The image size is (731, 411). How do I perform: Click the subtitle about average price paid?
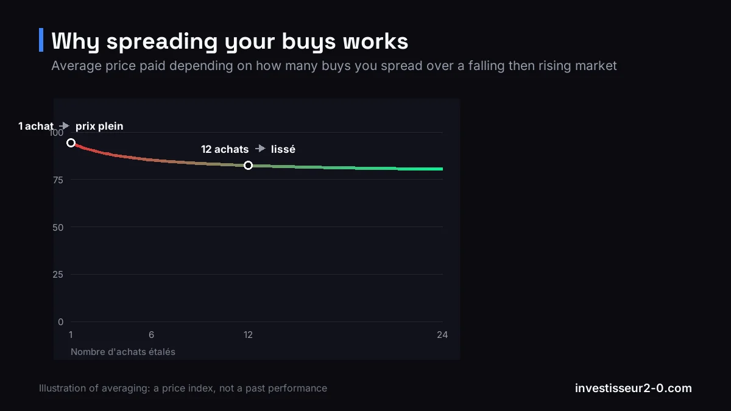click(334, 65)
